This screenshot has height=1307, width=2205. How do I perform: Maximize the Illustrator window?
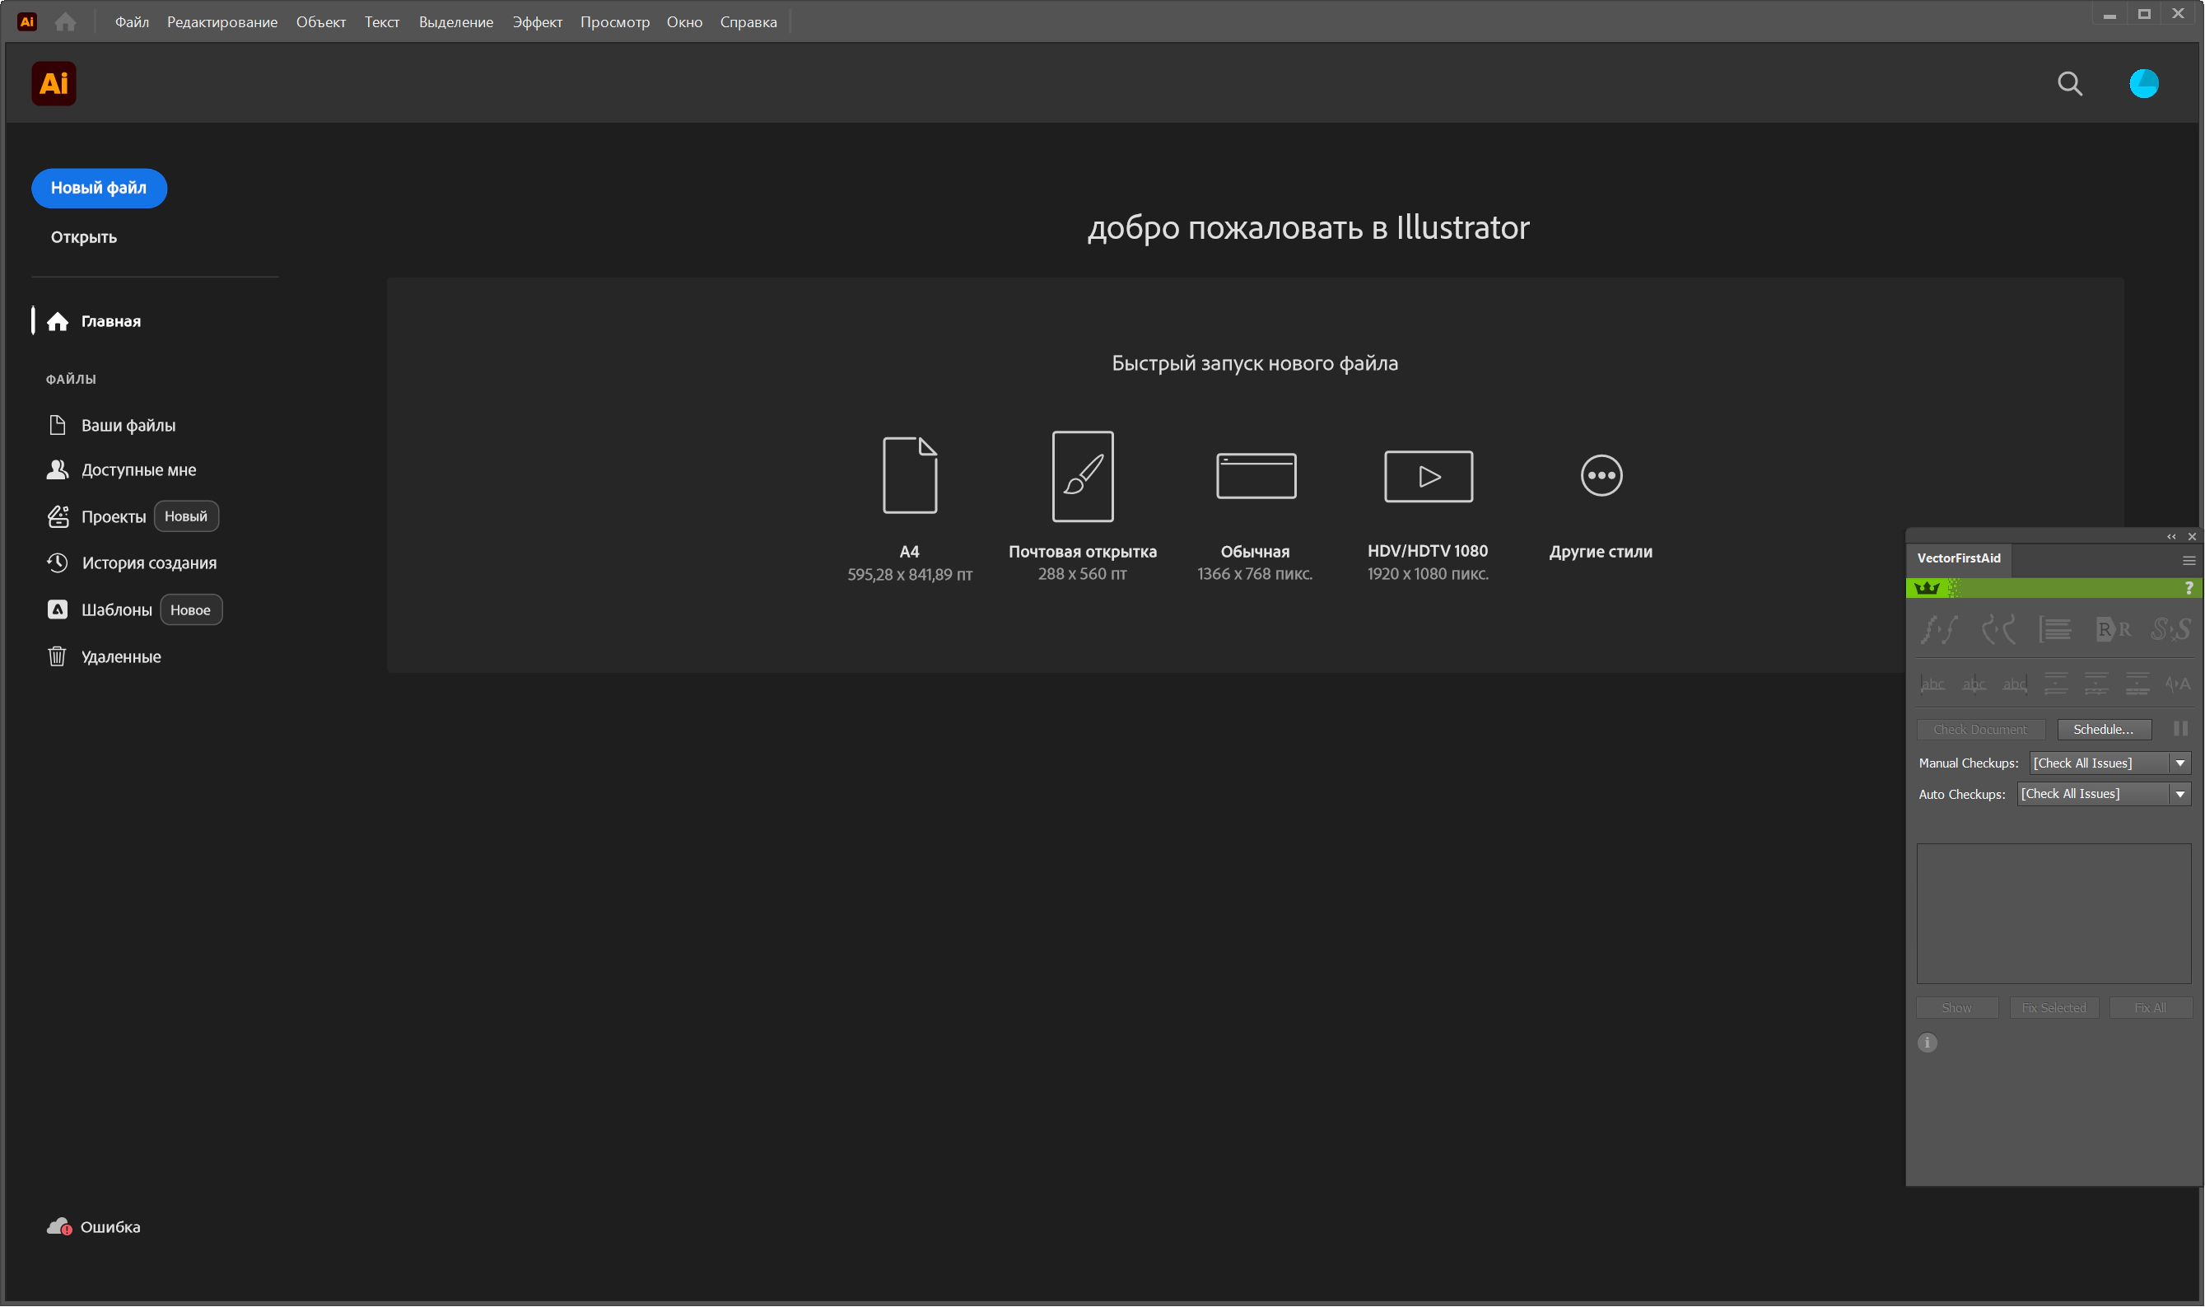pos(2144,15)
